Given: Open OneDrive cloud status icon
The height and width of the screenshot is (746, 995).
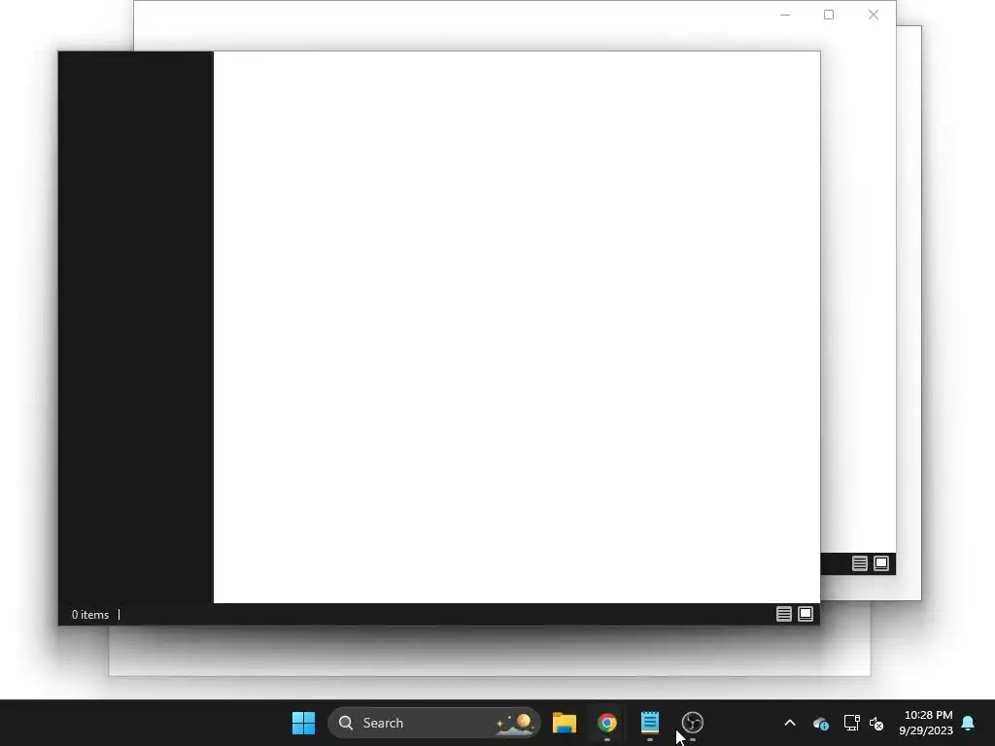Looking at the screenshot, I should click(x=820, y=723).
